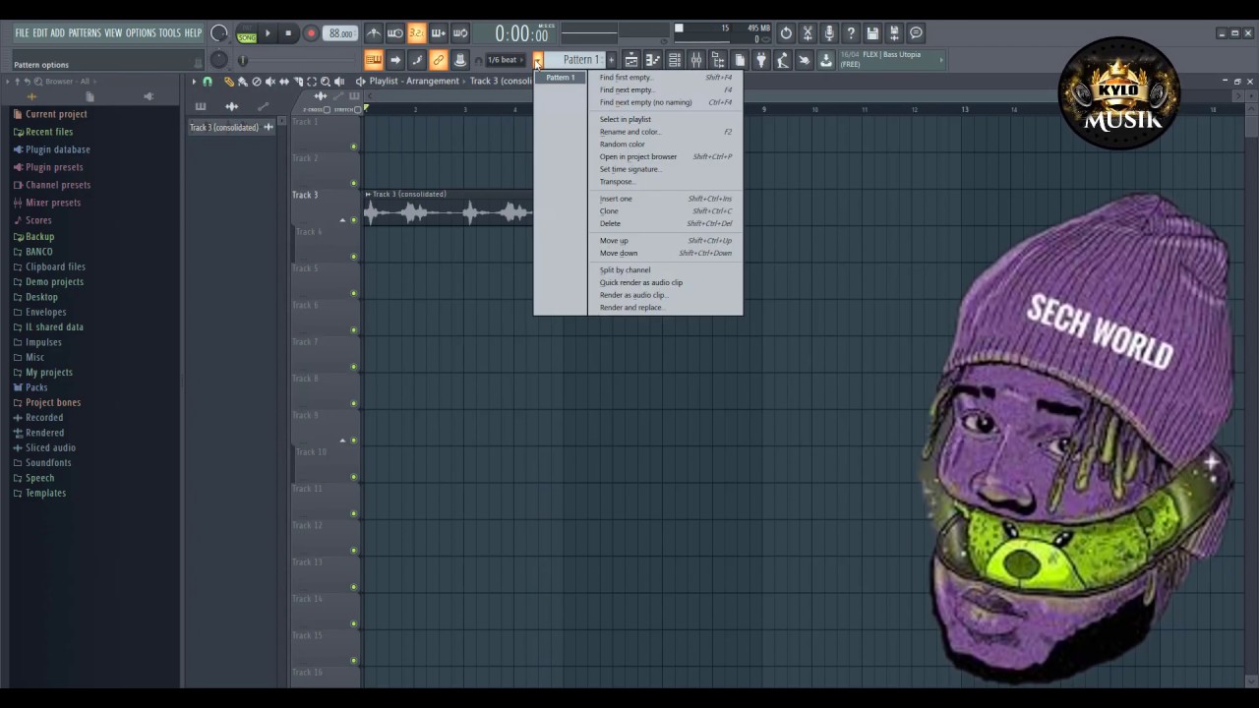
Task: Select the playlist Mute tool
Action: (270, 82)
